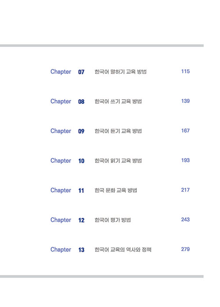Viewport: 220px width, 307px height.
Task: Click page number 139
Action: (x=185, y=101)
